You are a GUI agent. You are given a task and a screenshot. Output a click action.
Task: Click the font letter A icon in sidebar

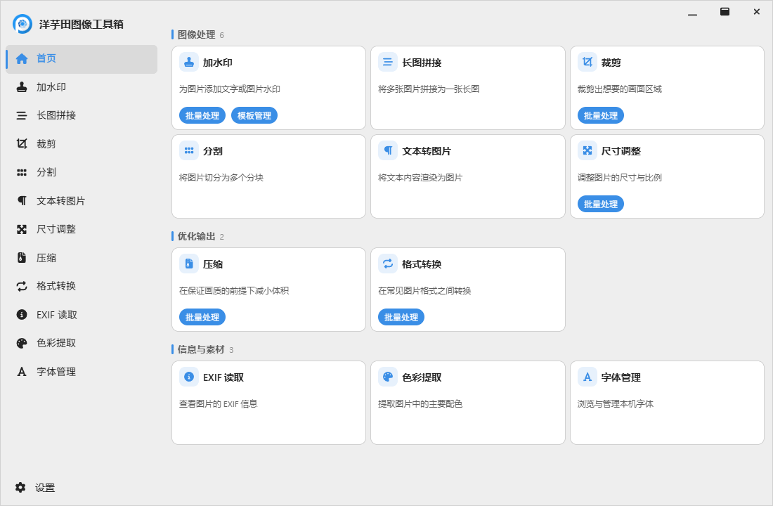tap(22, 371)
